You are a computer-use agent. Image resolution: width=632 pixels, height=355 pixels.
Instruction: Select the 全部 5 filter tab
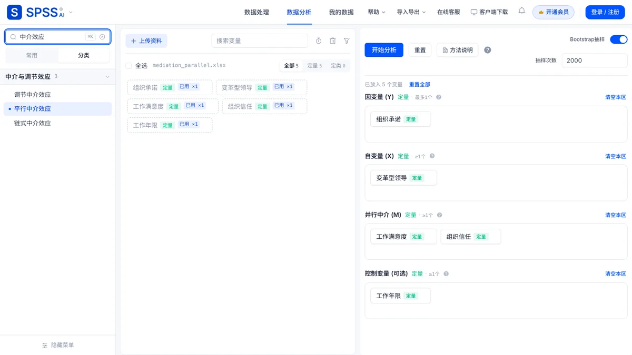click(x=291, y=66)
